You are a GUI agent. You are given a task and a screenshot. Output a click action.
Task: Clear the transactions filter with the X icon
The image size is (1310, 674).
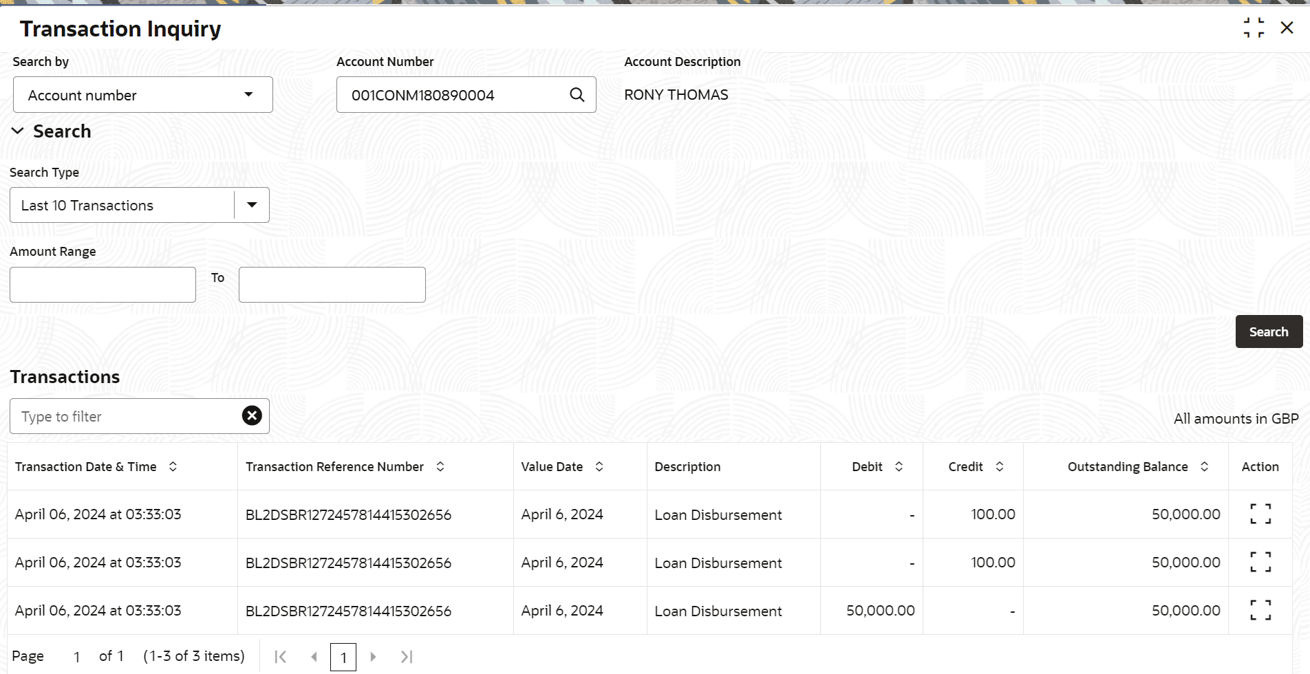tap(252, 415)
